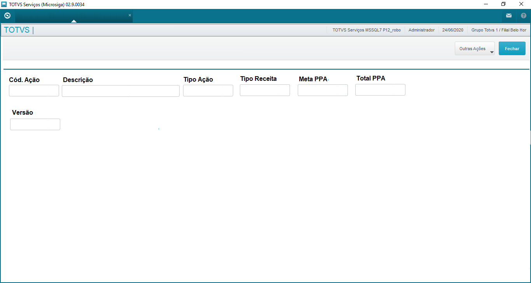The height and width of the screenshot is (283, 531).
Task: Open the help question mark icon
Action: click(x=524, y=16)
